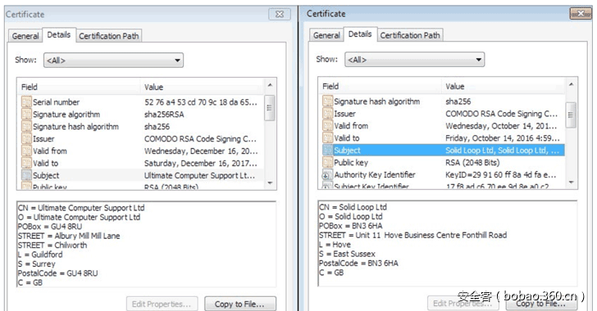Select Authority Key Identifier icon in right dialog
The image size is (597, 311).
coord(327,175)
